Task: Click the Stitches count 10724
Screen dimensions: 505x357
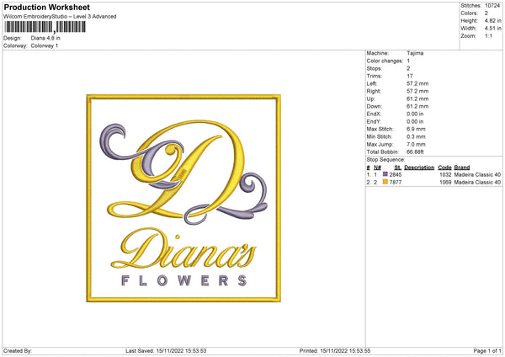Action: point(492,6)
